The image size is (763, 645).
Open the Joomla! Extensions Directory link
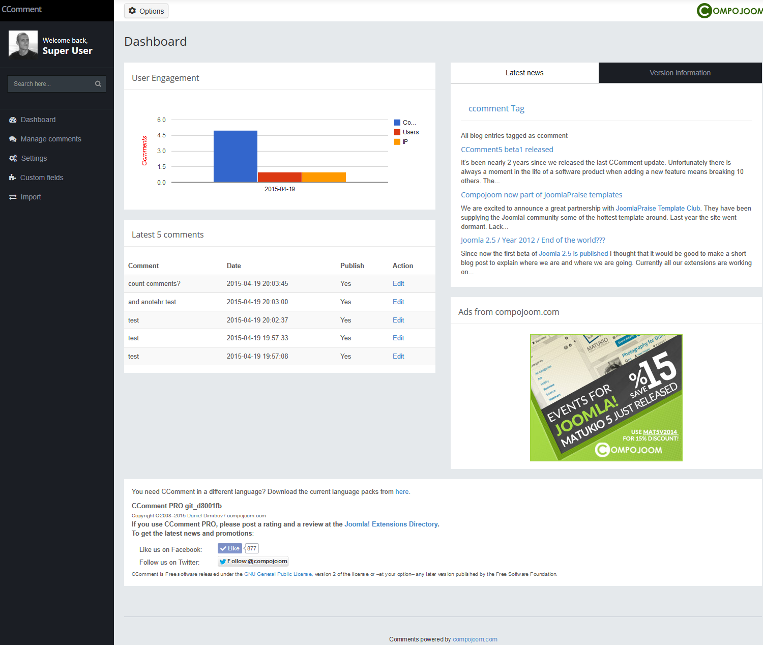coord(391,524)
